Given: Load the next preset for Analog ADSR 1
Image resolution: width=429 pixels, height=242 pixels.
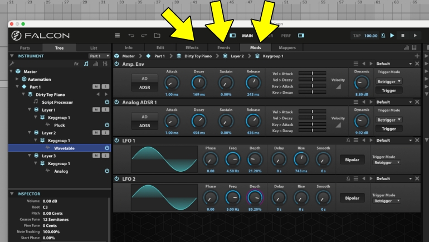Looking at the screenshot, I should 371,102.
